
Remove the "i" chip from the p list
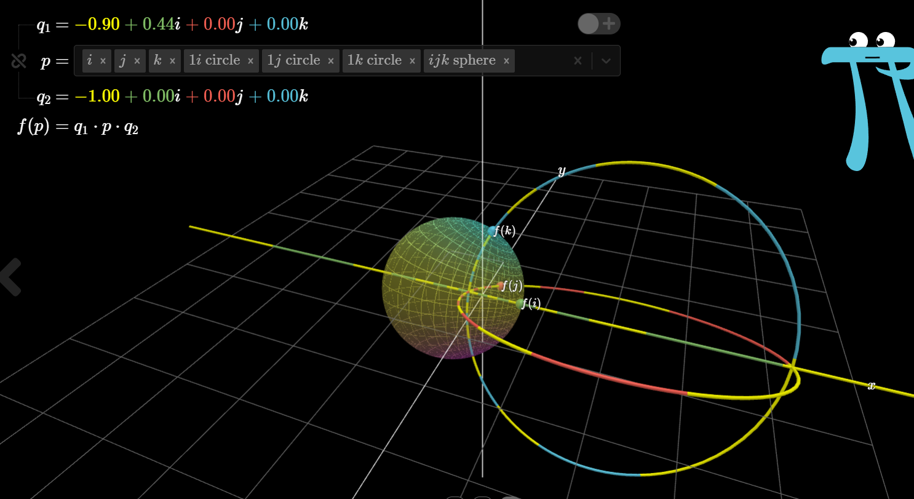[103, 60]
